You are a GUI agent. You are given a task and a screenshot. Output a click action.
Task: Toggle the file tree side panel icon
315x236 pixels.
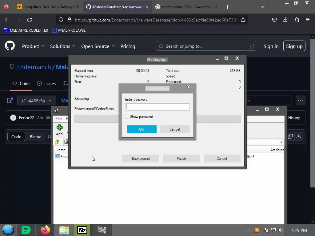[10, 100]
